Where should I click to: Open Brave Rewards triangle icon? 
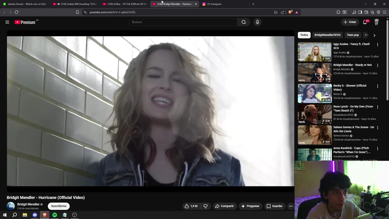pos(297,12)
